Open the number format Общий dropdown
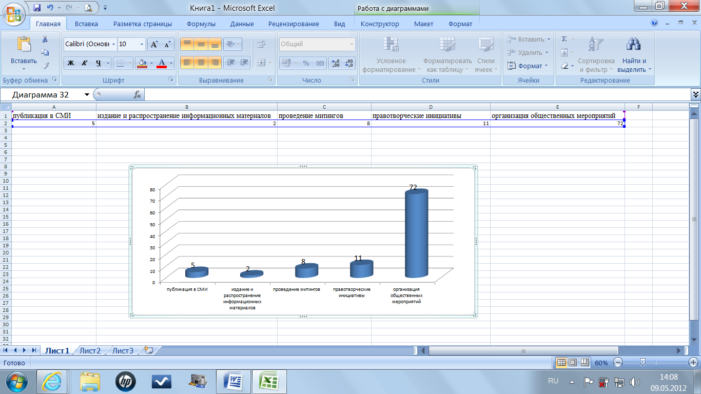701x394 pixels. click(x=352, y=45)
